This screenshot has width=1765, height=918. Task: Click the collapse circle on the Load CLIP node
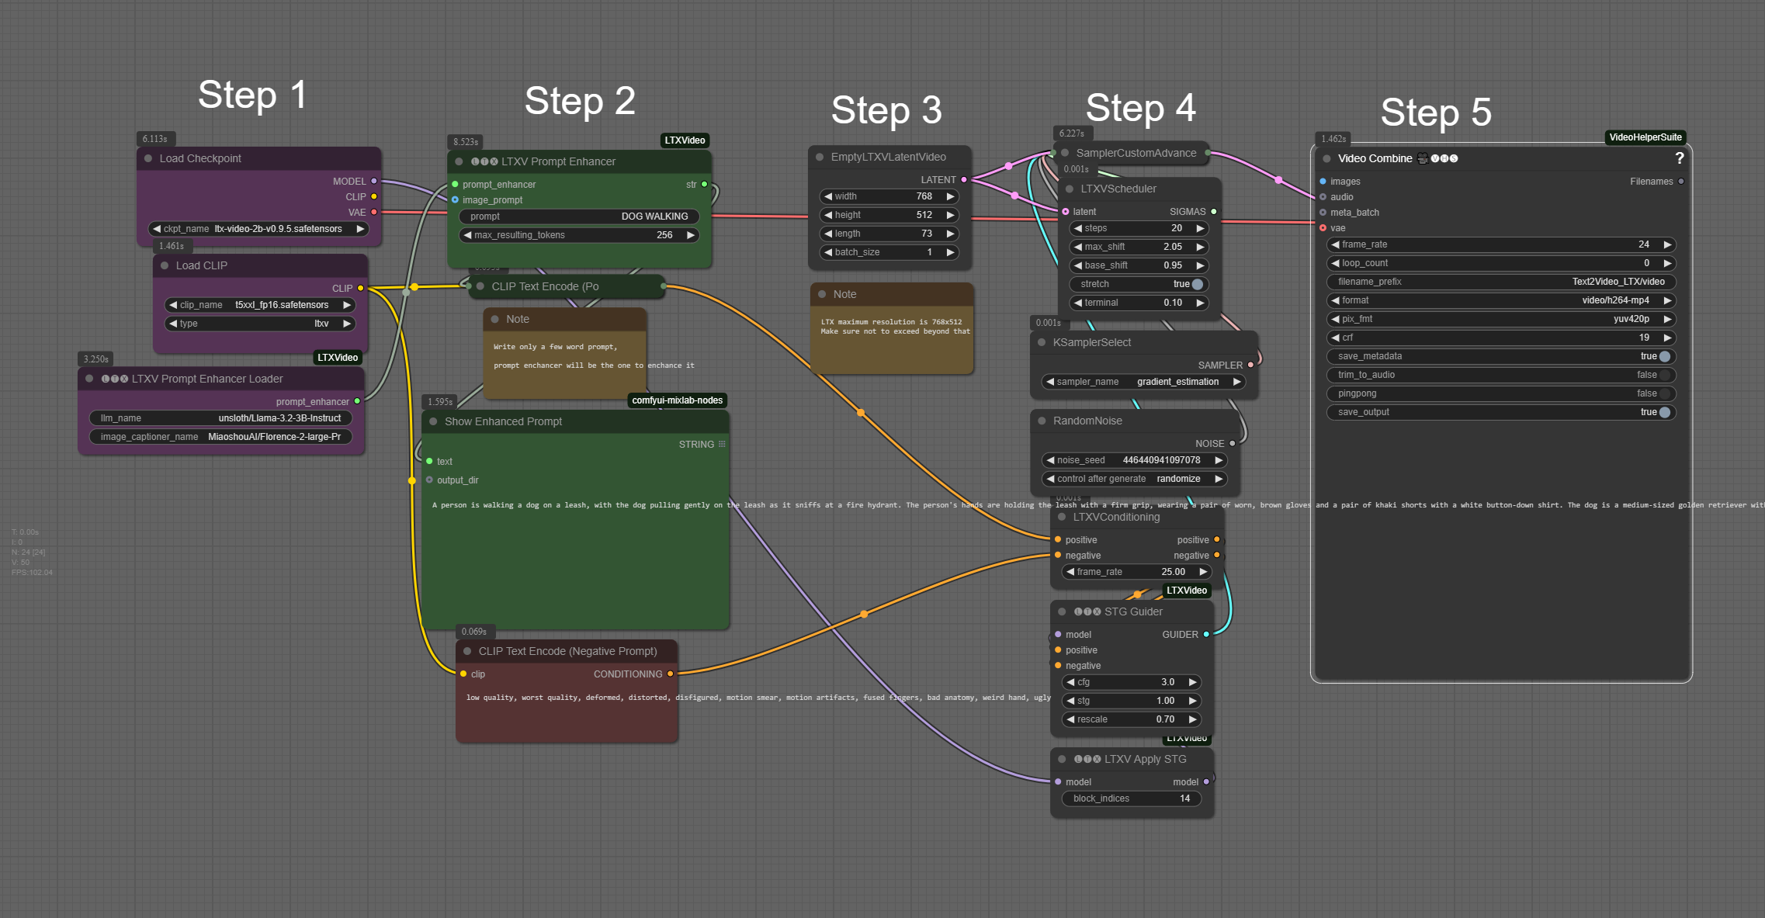click(x=163, y=265)
